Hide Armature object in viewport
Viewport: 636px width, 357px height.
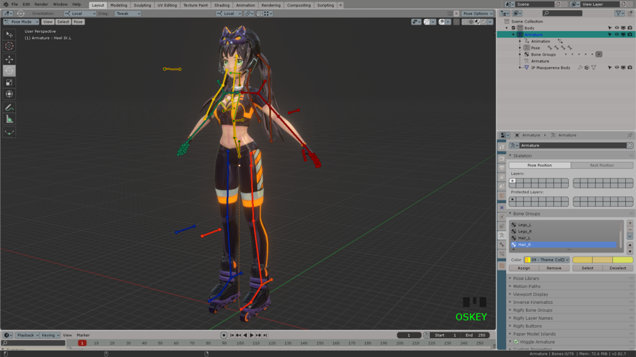616,34
